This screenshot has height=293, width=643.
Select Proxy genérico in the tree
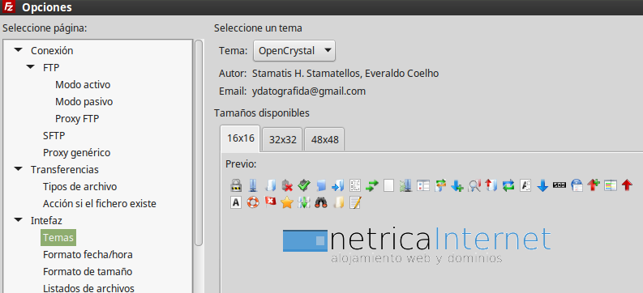pyautogui.click(x=77, y=153)
